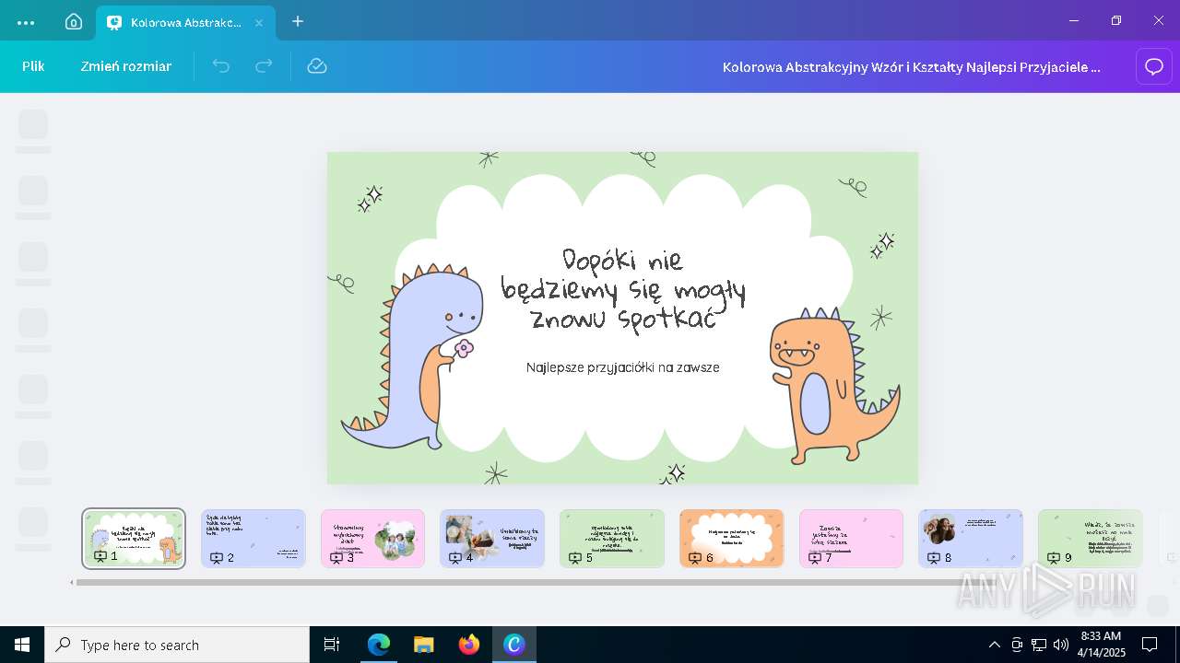Viewport: 1180px width, 663px height.
Task: Open the volume speaker icon
Action: tap(1061, 645)
